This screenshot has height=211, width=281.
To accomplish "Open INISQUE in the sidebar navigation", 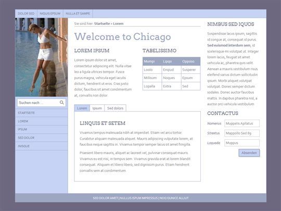I will coord(42,146).
